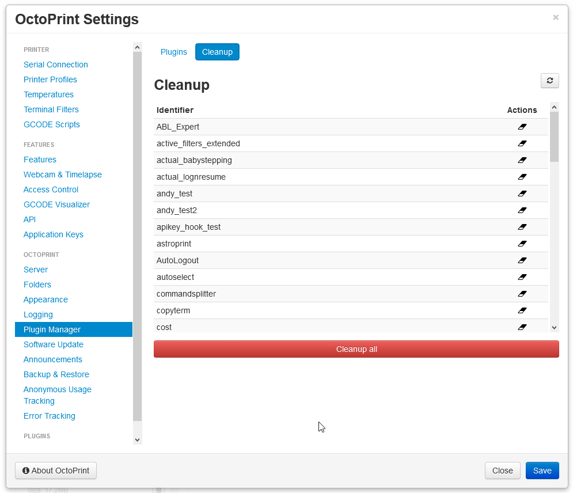Image resolution: width=573 pixels, height=493 pixels.
Task: Close settings dialog with the X icon
Action: (556, 17)
